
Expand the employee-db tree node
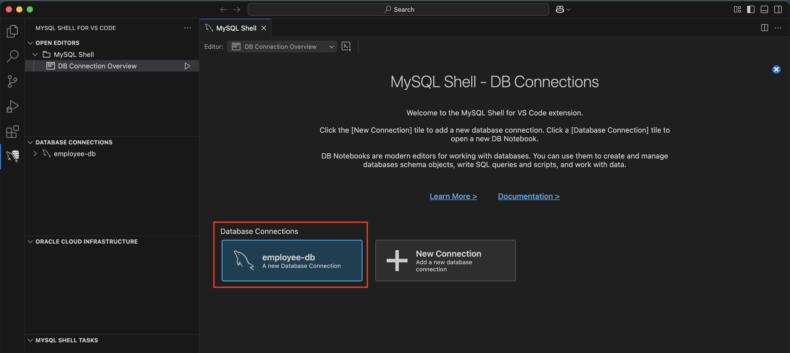click(35, 154)
